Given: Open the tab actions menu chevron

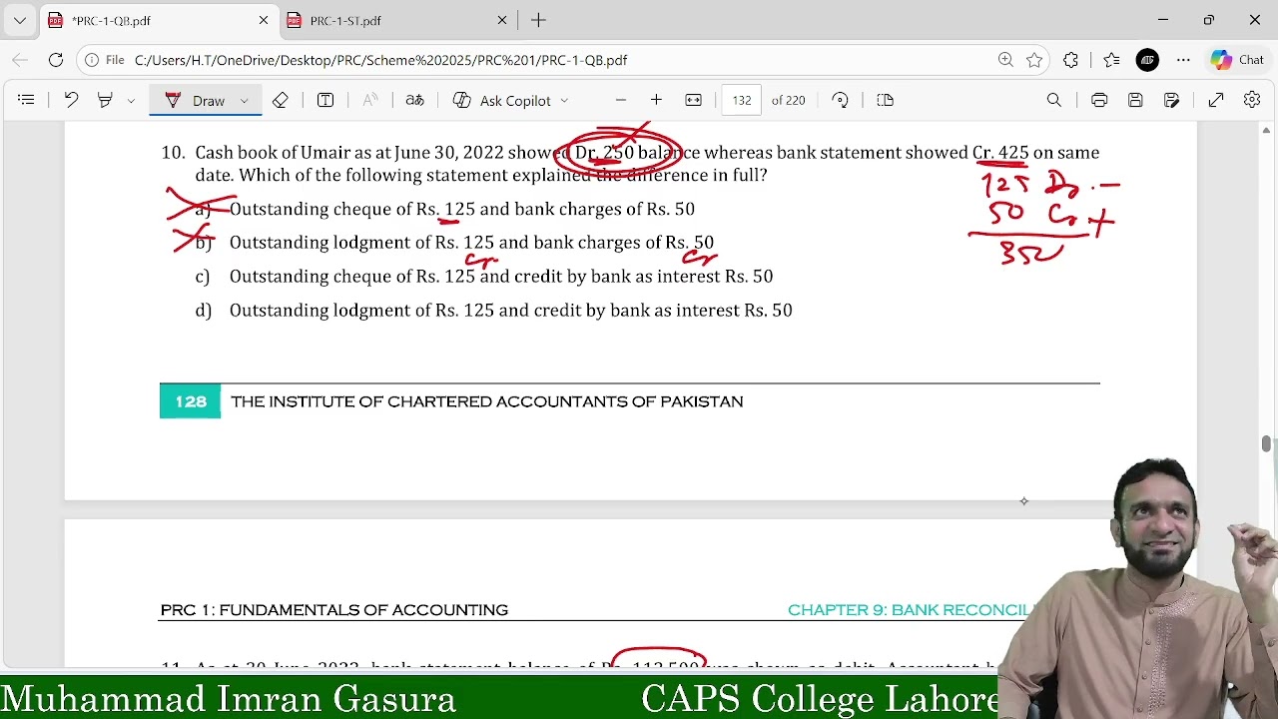Looking at the screenshot, I should click(x=19, y=20).
